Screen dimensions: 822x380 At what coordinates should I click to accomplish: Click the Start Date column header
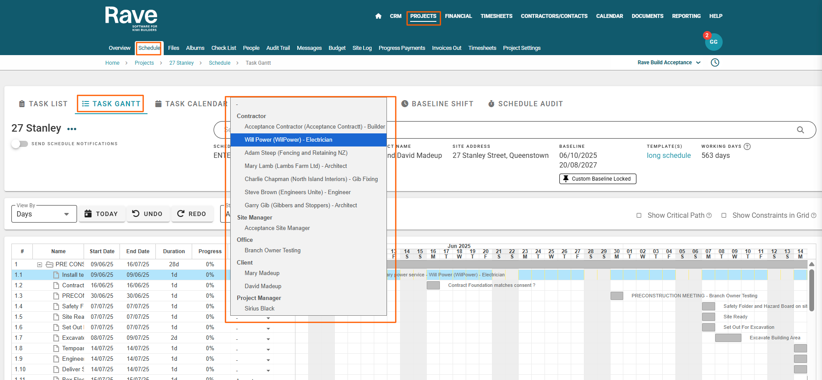pyautogui.click(x=102, y=251)
